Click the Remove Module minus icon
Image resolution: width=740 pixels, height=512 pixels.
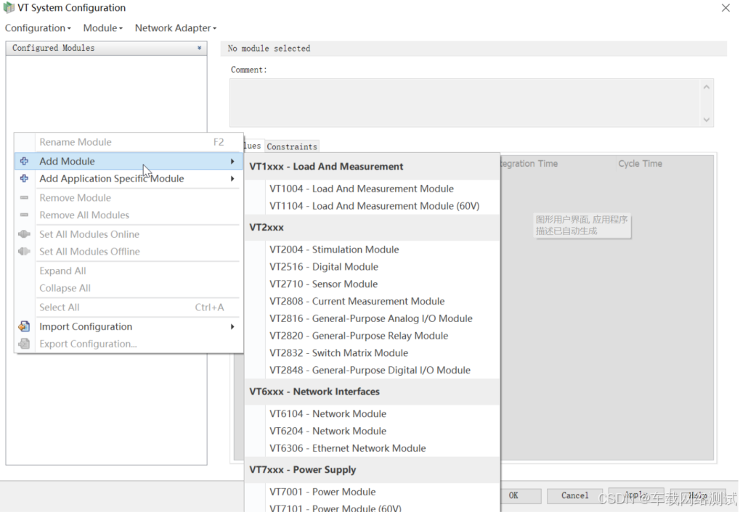(x=24, y=197)
